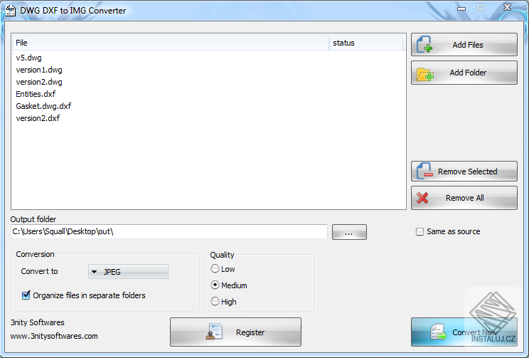Select version2.dxf in the file list
This screenshot has height=358, width=529.
[38, 118]
